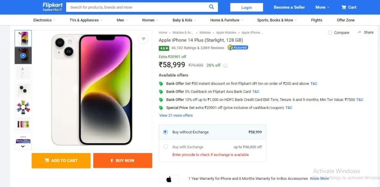
Task: Open the Offer Zone menu item
Action: [x=345, y=20]
